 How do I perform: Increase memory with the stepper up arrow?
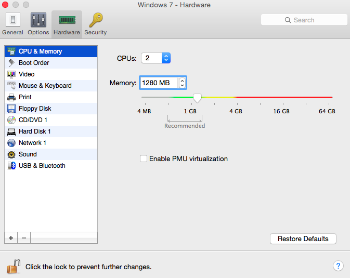(x=182, y=81)
